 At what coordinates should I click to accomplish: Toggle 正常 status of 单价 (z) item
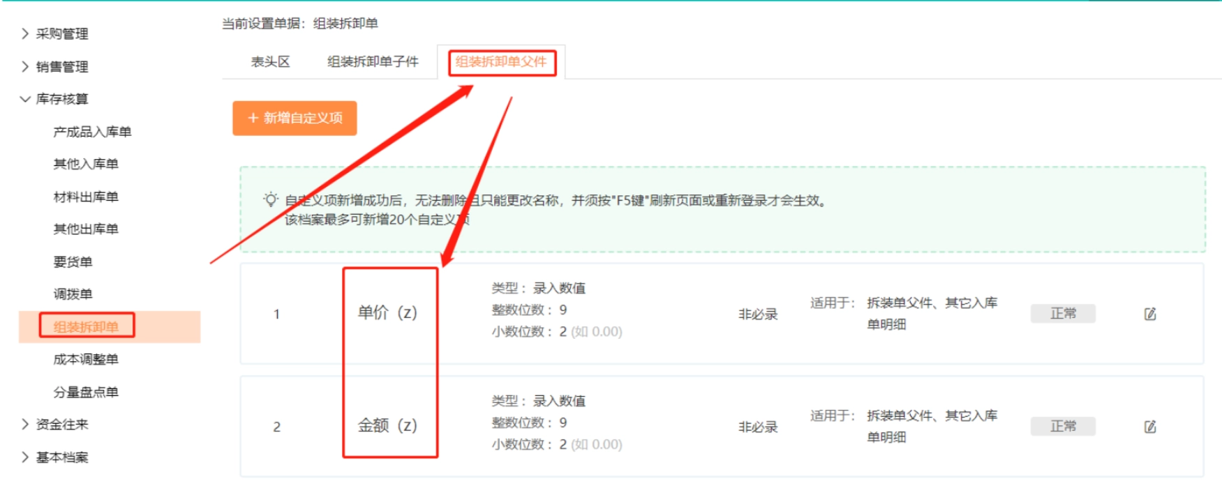(1062, 314)
